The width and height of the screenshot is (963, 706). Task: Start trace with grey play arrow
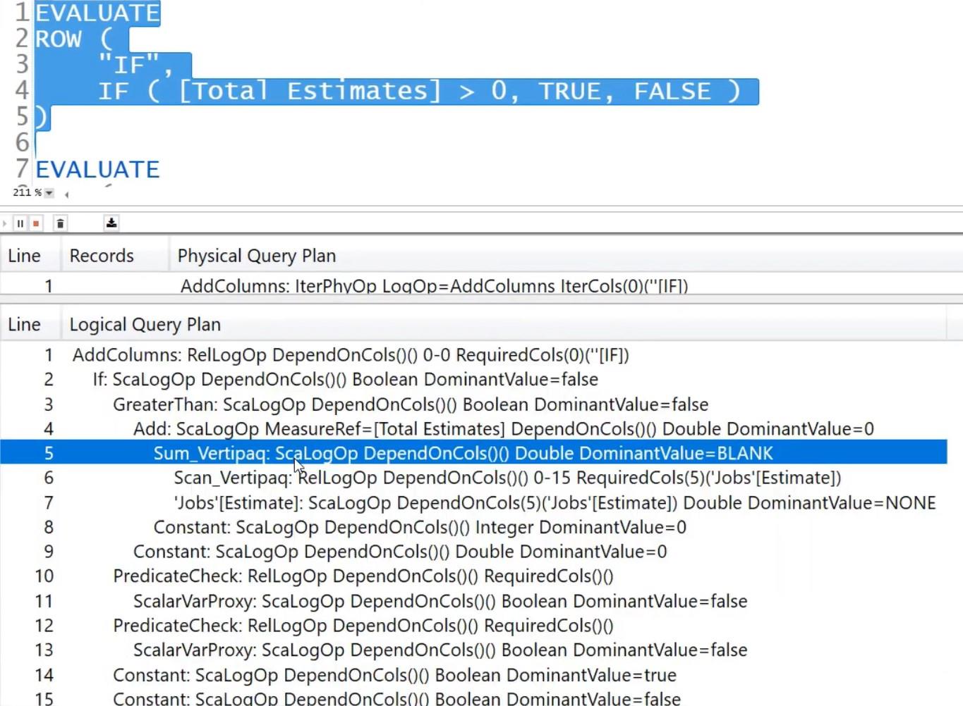tap(5, 223)
